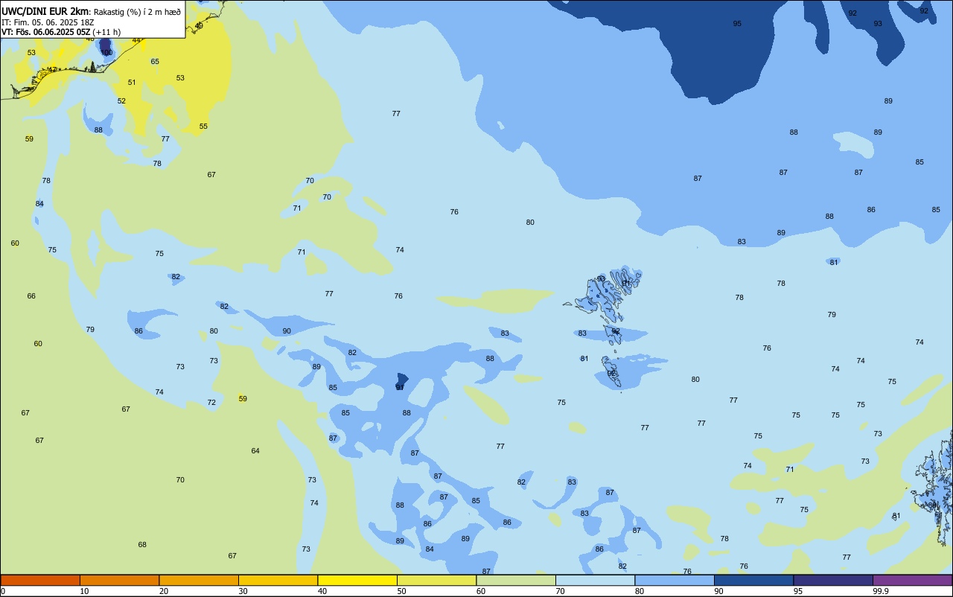Image resolution: width=953 pixels, height=597 pixels.
Task: Click the 0–10 dark orange legend swatch
Action: click(40, 580)
